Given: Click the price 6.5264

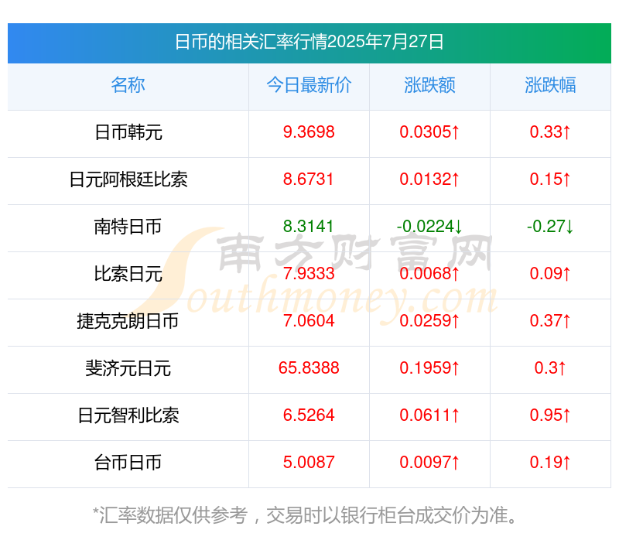Looking at the screenshot, I should tap(309, 415).
